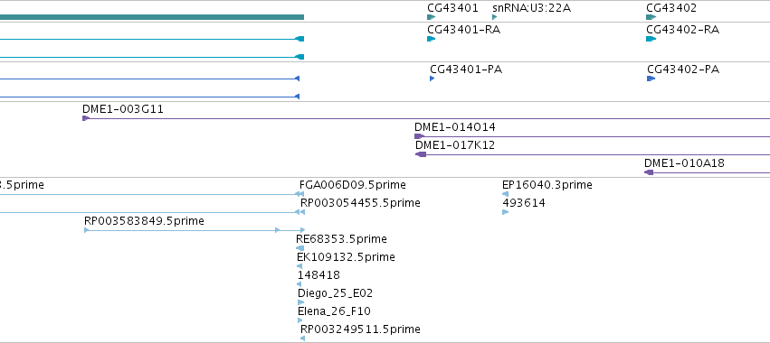Select the FGA006D09.5prime label
The image size is (770, 343).
[353, 185]
